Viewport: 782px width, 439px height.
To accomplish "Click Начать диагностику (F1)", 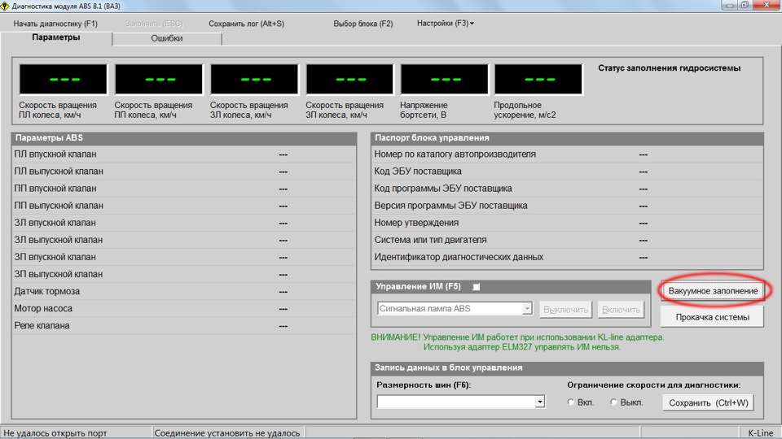I will (55, 24).
